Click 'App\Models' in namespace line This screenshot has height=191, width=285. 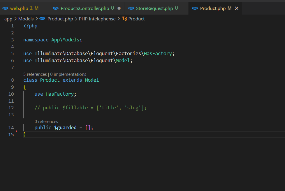coord(65,40)
